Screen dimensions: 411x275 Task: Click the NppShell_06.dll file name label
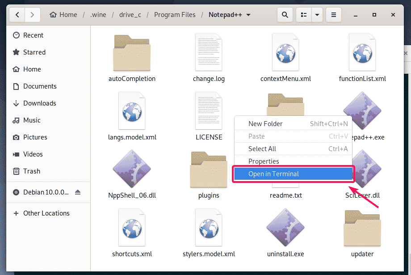132,195
